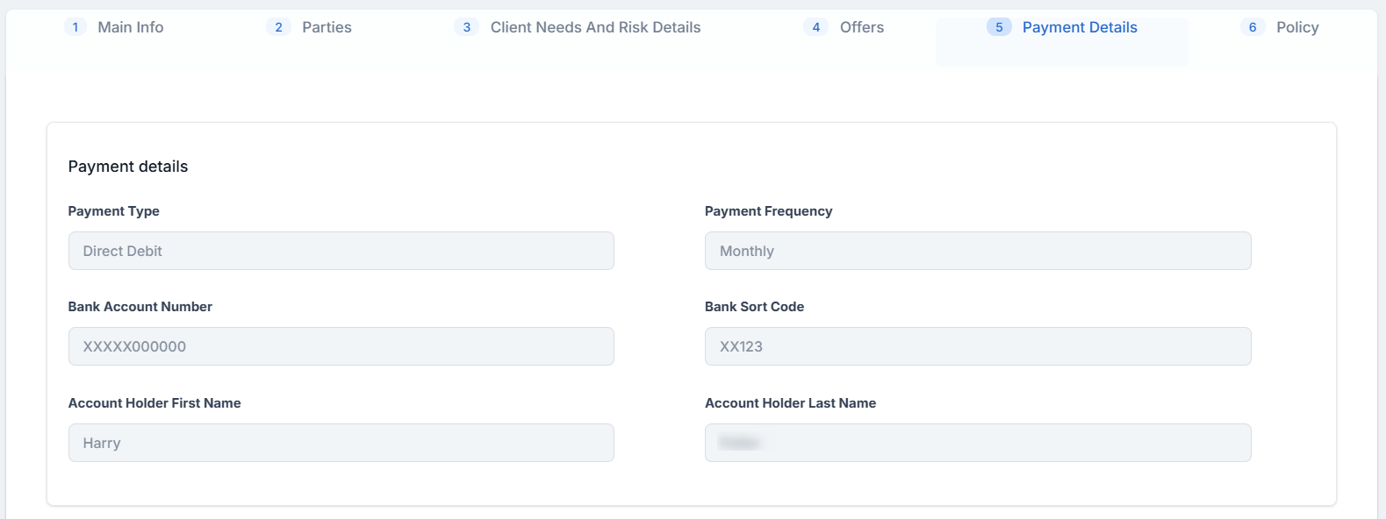Viewport: 1386px width, 519px height.
Task: Click the Payment details section heading
Action: click(x=128, y=167)
